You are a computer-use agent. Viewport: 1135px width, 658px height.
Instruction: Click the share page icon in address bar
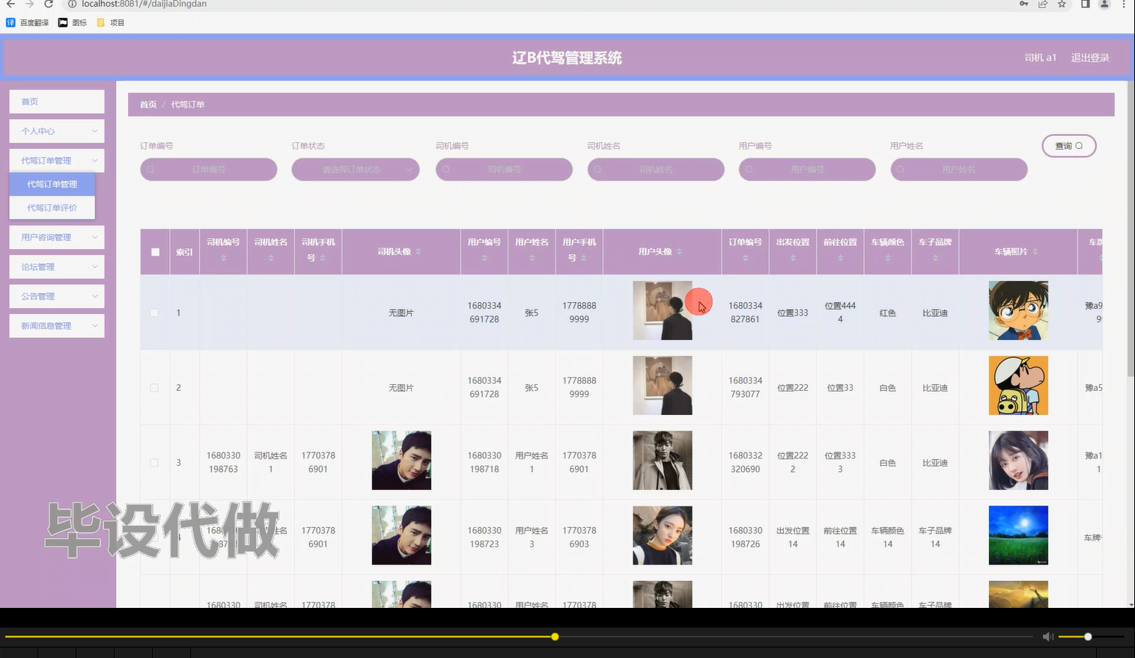[1042, 4]
